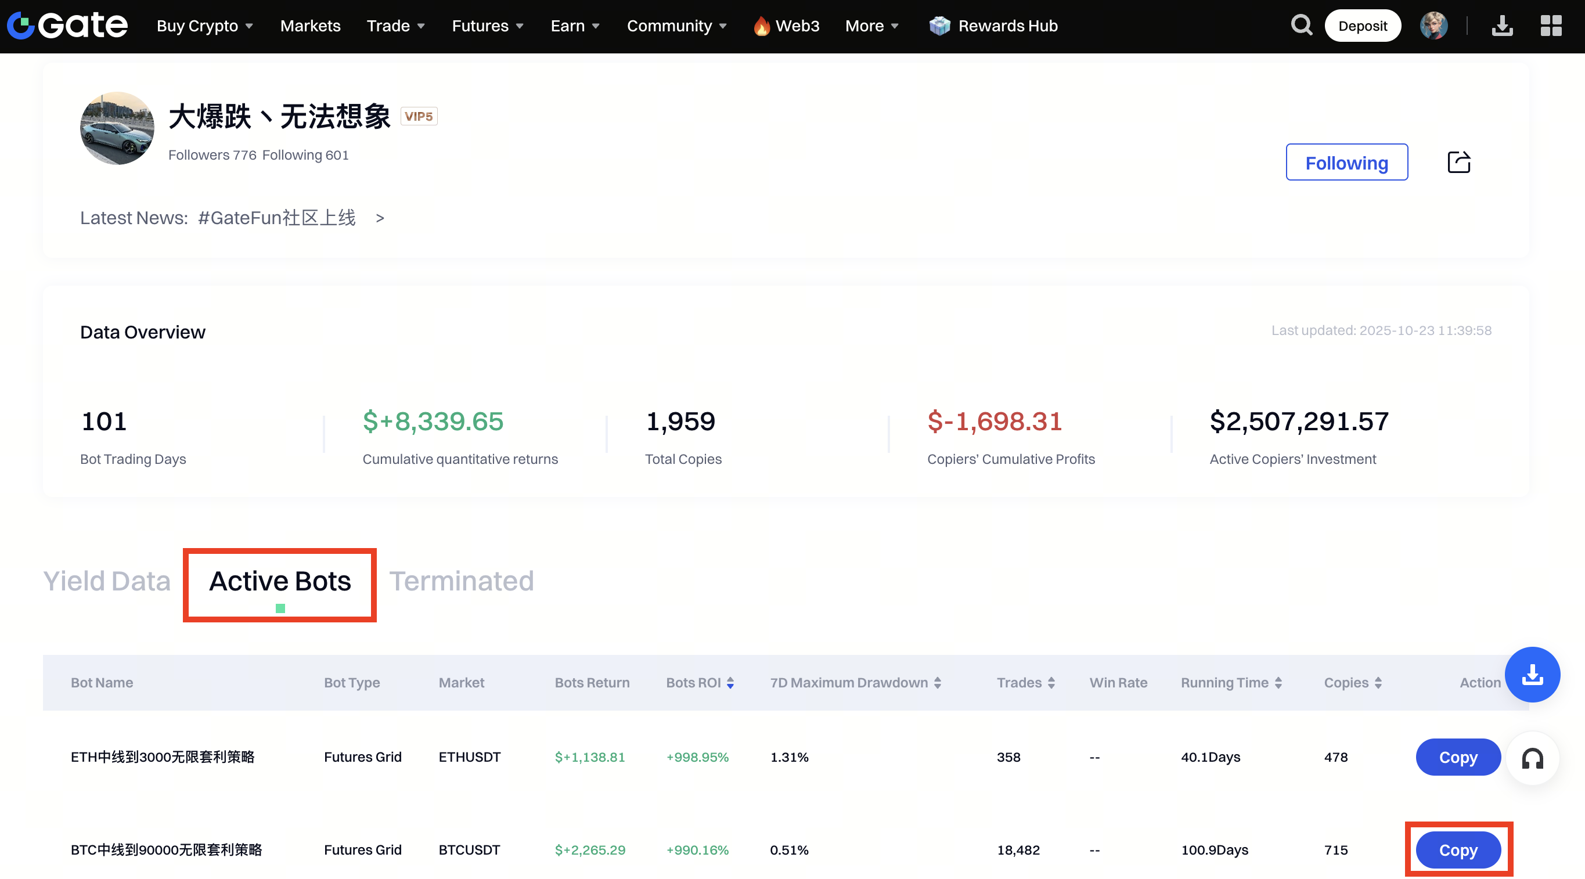Click the trader's car profile picture
Viewport: 1585px width, 879px height.
[117, 128]
